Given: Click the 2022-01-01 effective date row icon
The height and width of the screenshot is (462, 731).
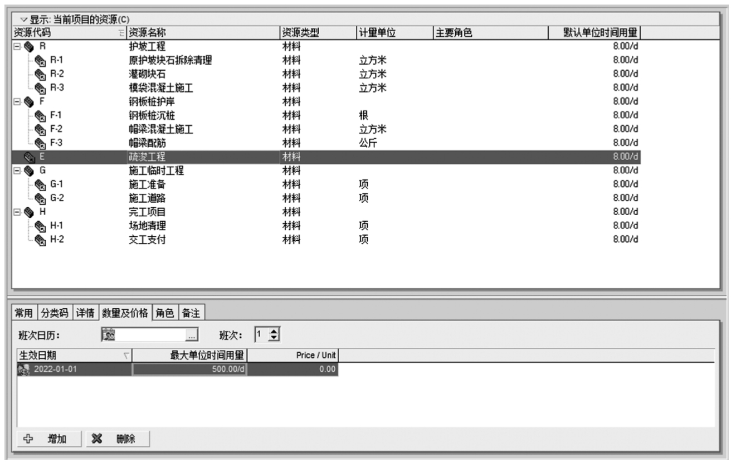Looking at the screenshot, I should pyautogui.click(x=23, y=369).
